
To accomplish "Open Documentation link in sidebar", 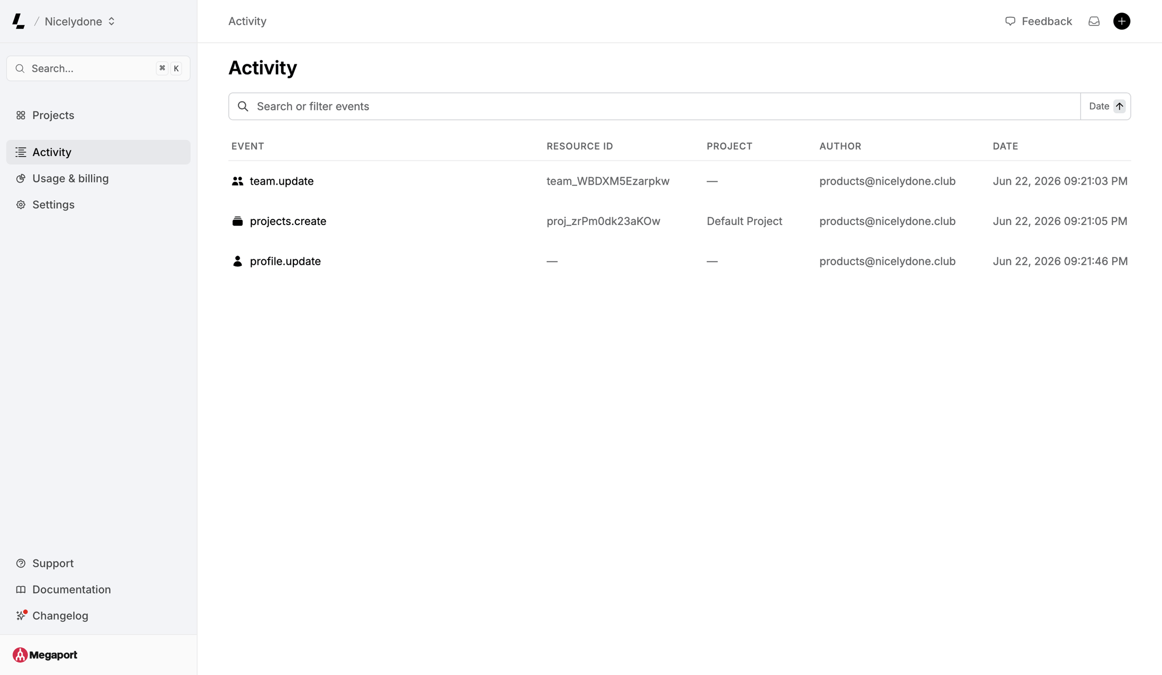I will tap(98, 589).
